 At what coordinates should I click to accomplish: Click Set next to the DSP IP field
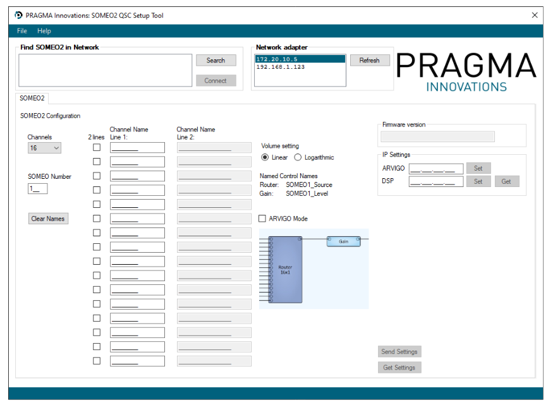pos(478,181)
